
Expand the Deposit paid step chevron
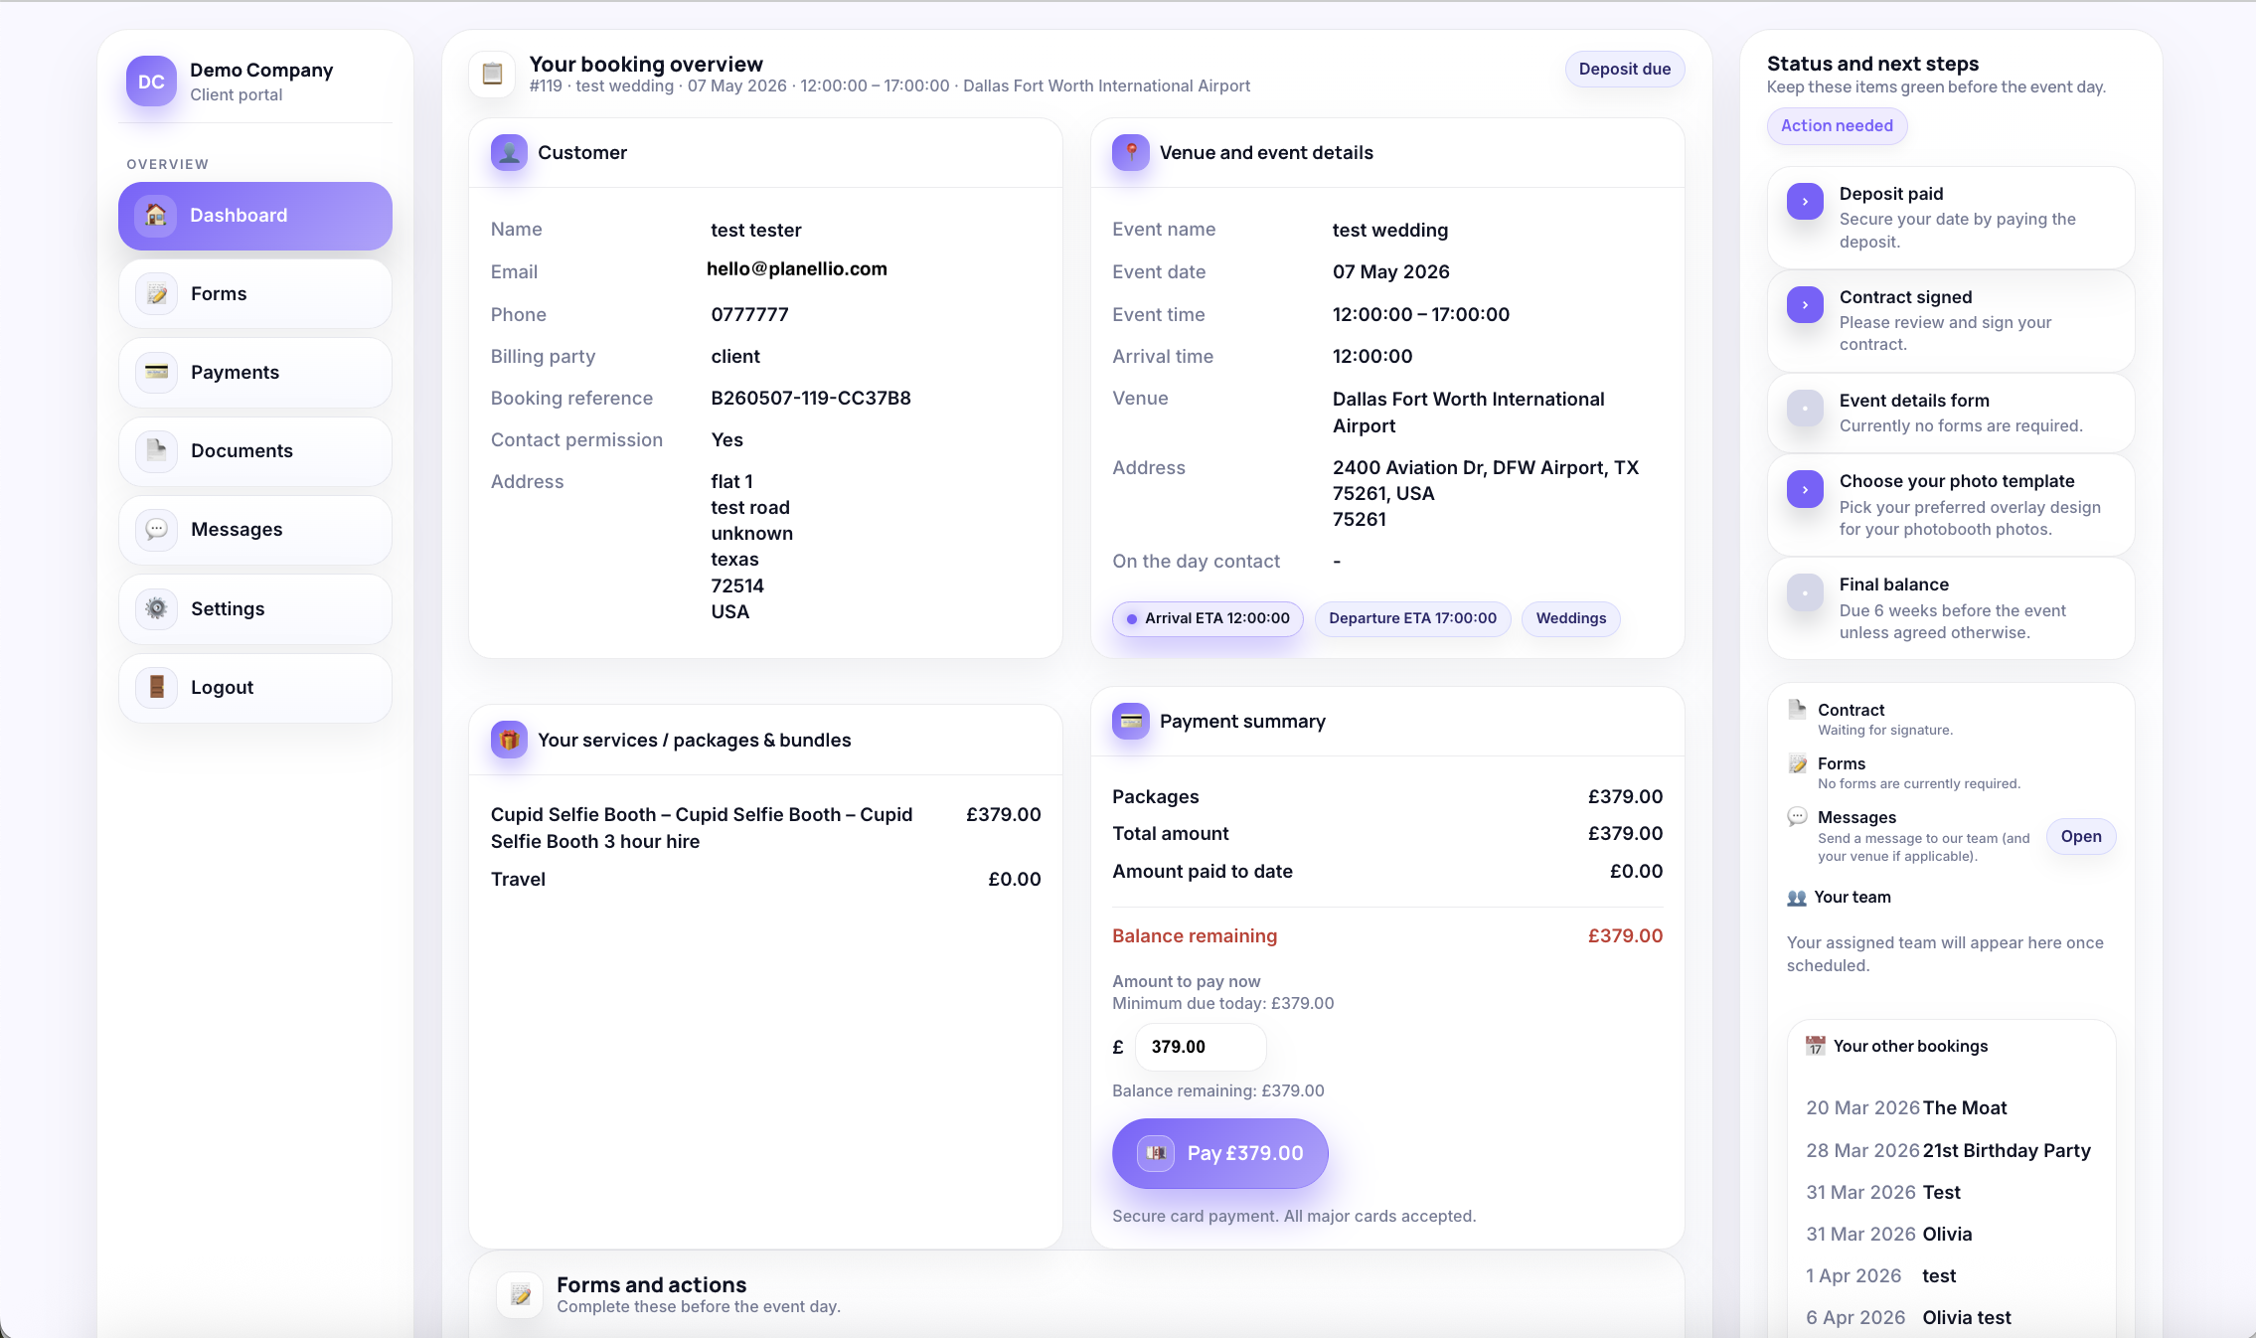tap(1805, 202)
